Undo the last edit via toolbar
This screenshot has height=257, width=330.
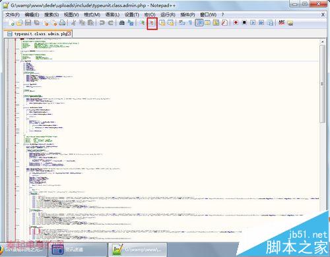[102, 22]
